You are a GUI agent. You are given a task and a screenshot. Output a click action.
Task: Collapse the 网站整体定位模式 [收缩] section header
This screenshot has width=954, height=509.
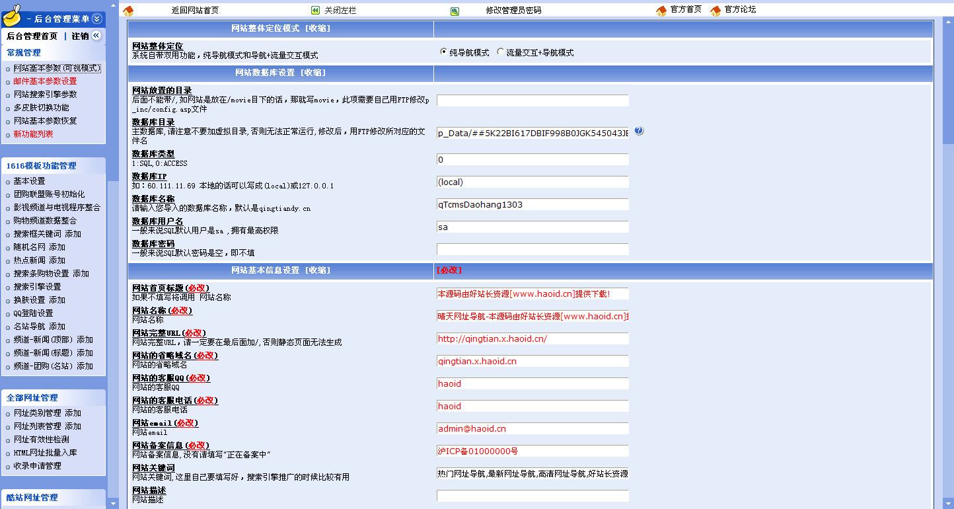click(281, 28)
